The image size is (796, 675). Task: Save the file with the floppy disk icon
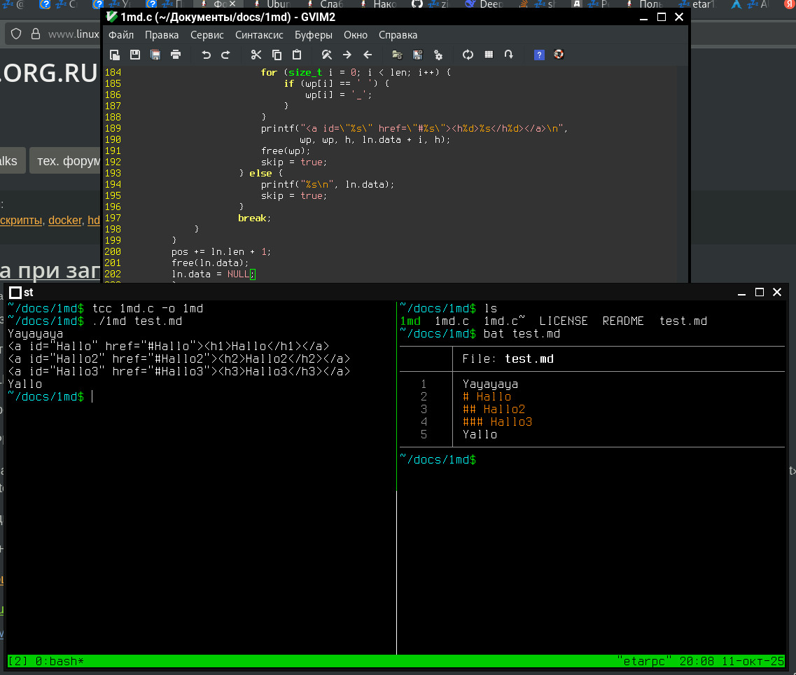[135, 55]
